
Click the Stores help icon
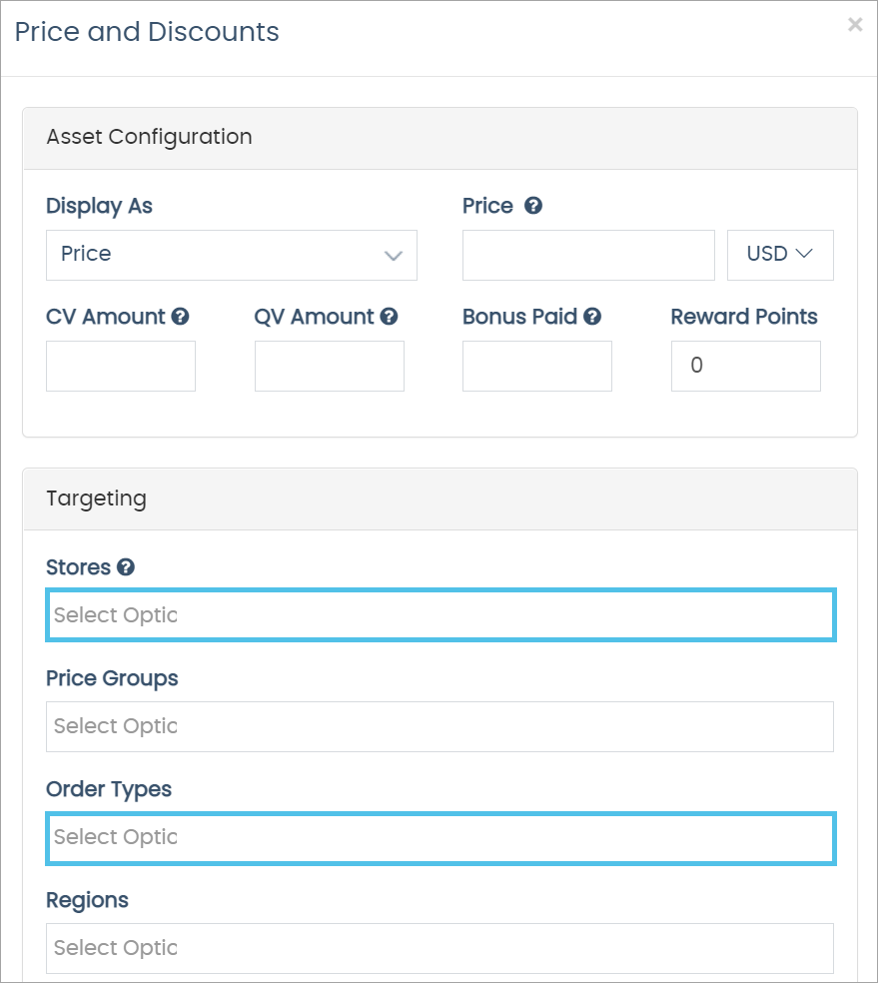pos(126,567)
